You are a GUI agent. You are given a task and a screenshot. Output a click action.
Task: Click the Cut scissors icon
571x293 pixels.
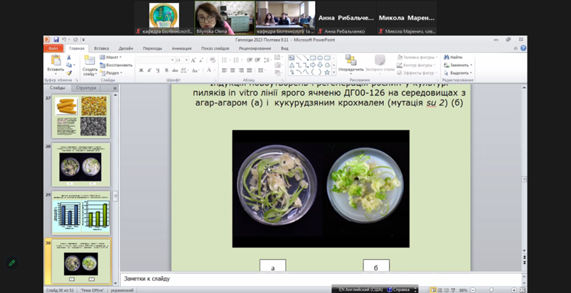click(69, 57)
